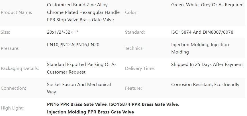This screenshot has width=247, height=116.
Task: Select the PN10,PN12.5,PN16,PN20 pressure value
Action: (73, 45)
